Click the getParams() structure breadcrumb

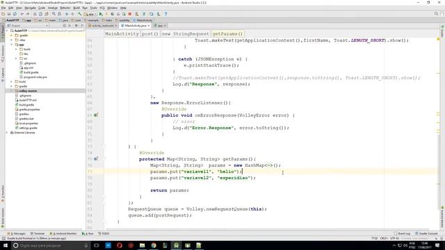pos(227,34)
